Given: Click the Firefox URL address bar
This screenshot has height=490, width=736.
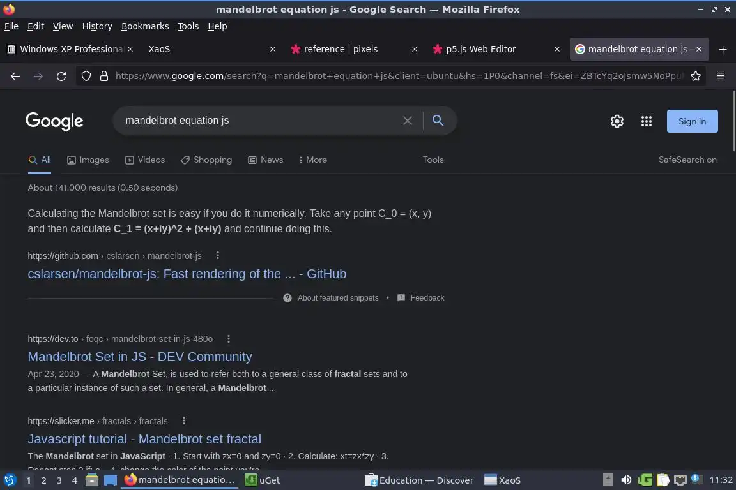Looking at the screenshot, I should 399,76.
